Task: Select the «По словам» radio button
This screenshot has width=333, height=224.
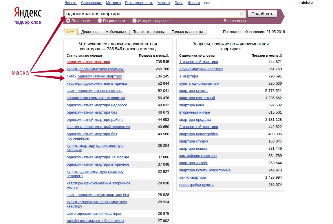Action: tap(68, 21)
